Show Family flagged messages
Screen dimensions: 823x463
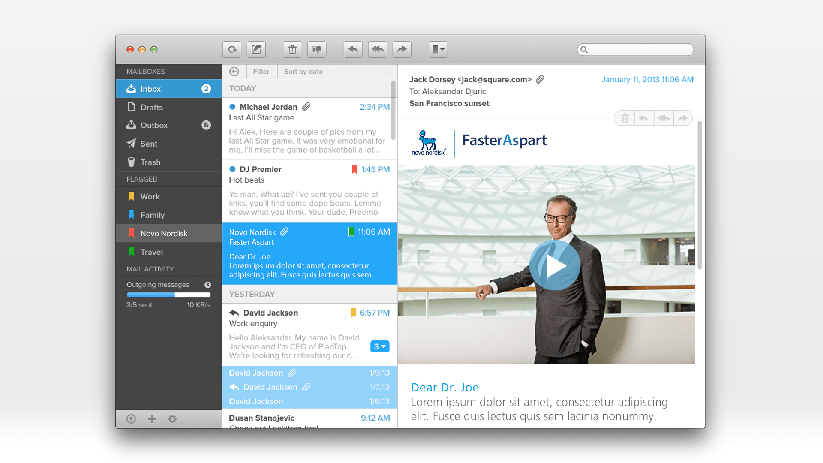point(169,215)
